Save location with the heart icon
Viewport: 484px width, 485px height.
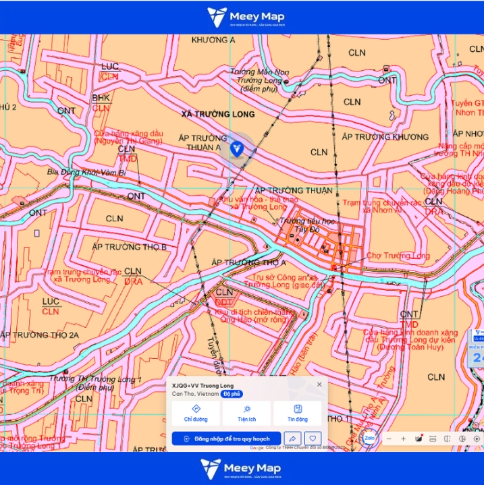pos(313,438)
